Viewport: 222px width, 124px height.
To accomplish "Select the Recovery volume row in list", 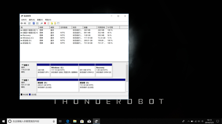I will (x=74, y=35).
